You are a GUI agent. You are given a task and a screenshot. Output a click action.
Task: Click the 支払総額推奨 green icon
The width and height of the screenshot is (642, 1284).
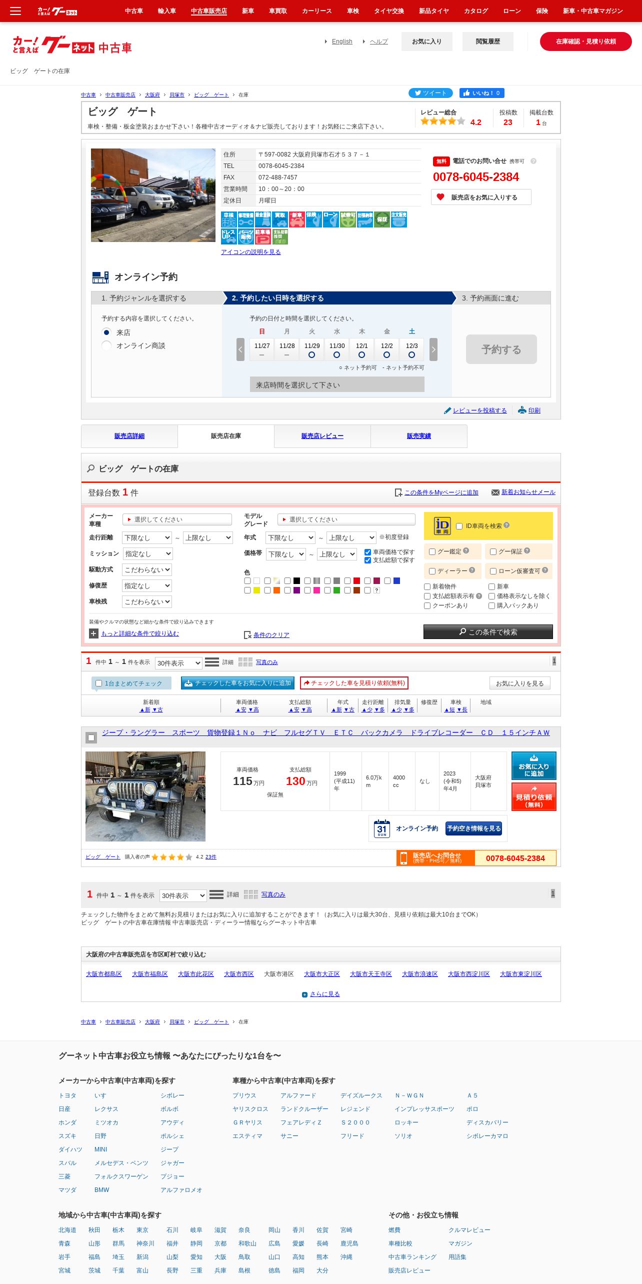tap(280, 236)
